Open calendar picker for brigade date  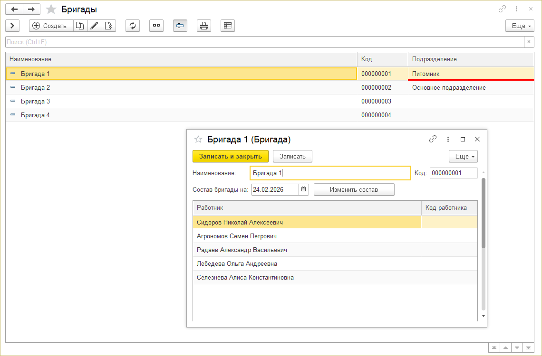pyautogui.click(x=304, y=189)
